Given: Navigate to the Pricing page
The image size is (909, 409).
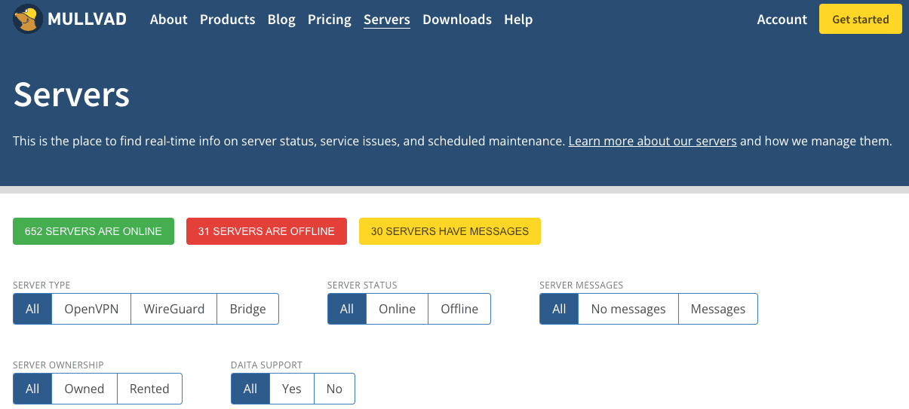Looking at the screenshot, I should click(x=329, y=20).
